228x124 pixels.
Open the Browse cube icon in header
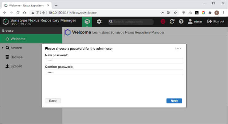[87, 22]
